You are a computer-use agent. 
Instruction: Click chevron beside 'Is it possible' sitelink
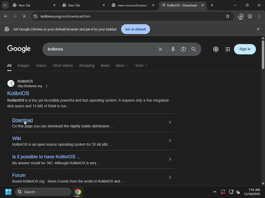coord(170,159)
